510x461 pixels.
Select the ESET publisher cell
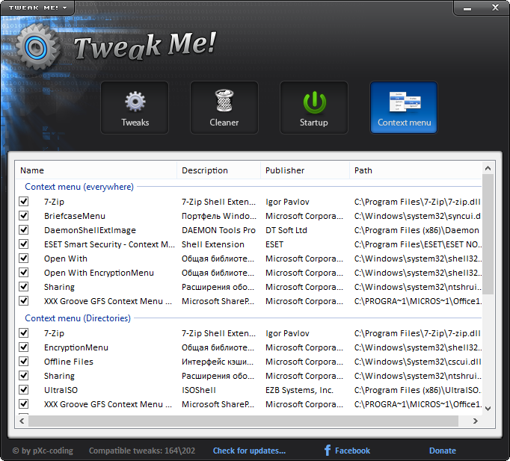tap(274, 244)
